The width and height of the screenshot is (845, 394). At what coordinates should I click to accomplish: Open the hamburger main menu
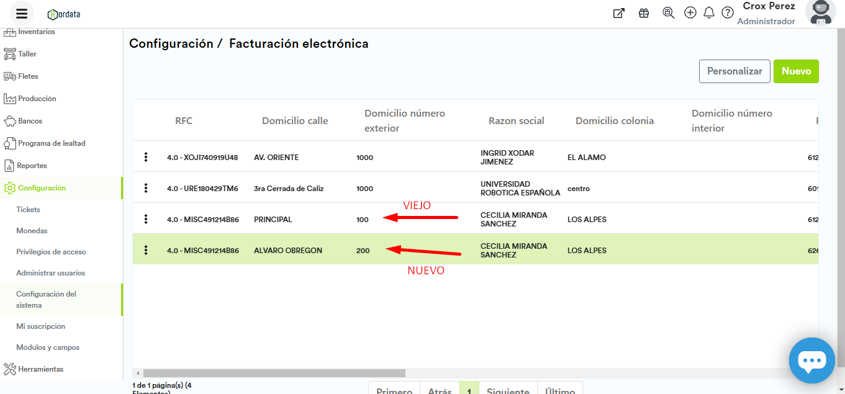[22, 14]
